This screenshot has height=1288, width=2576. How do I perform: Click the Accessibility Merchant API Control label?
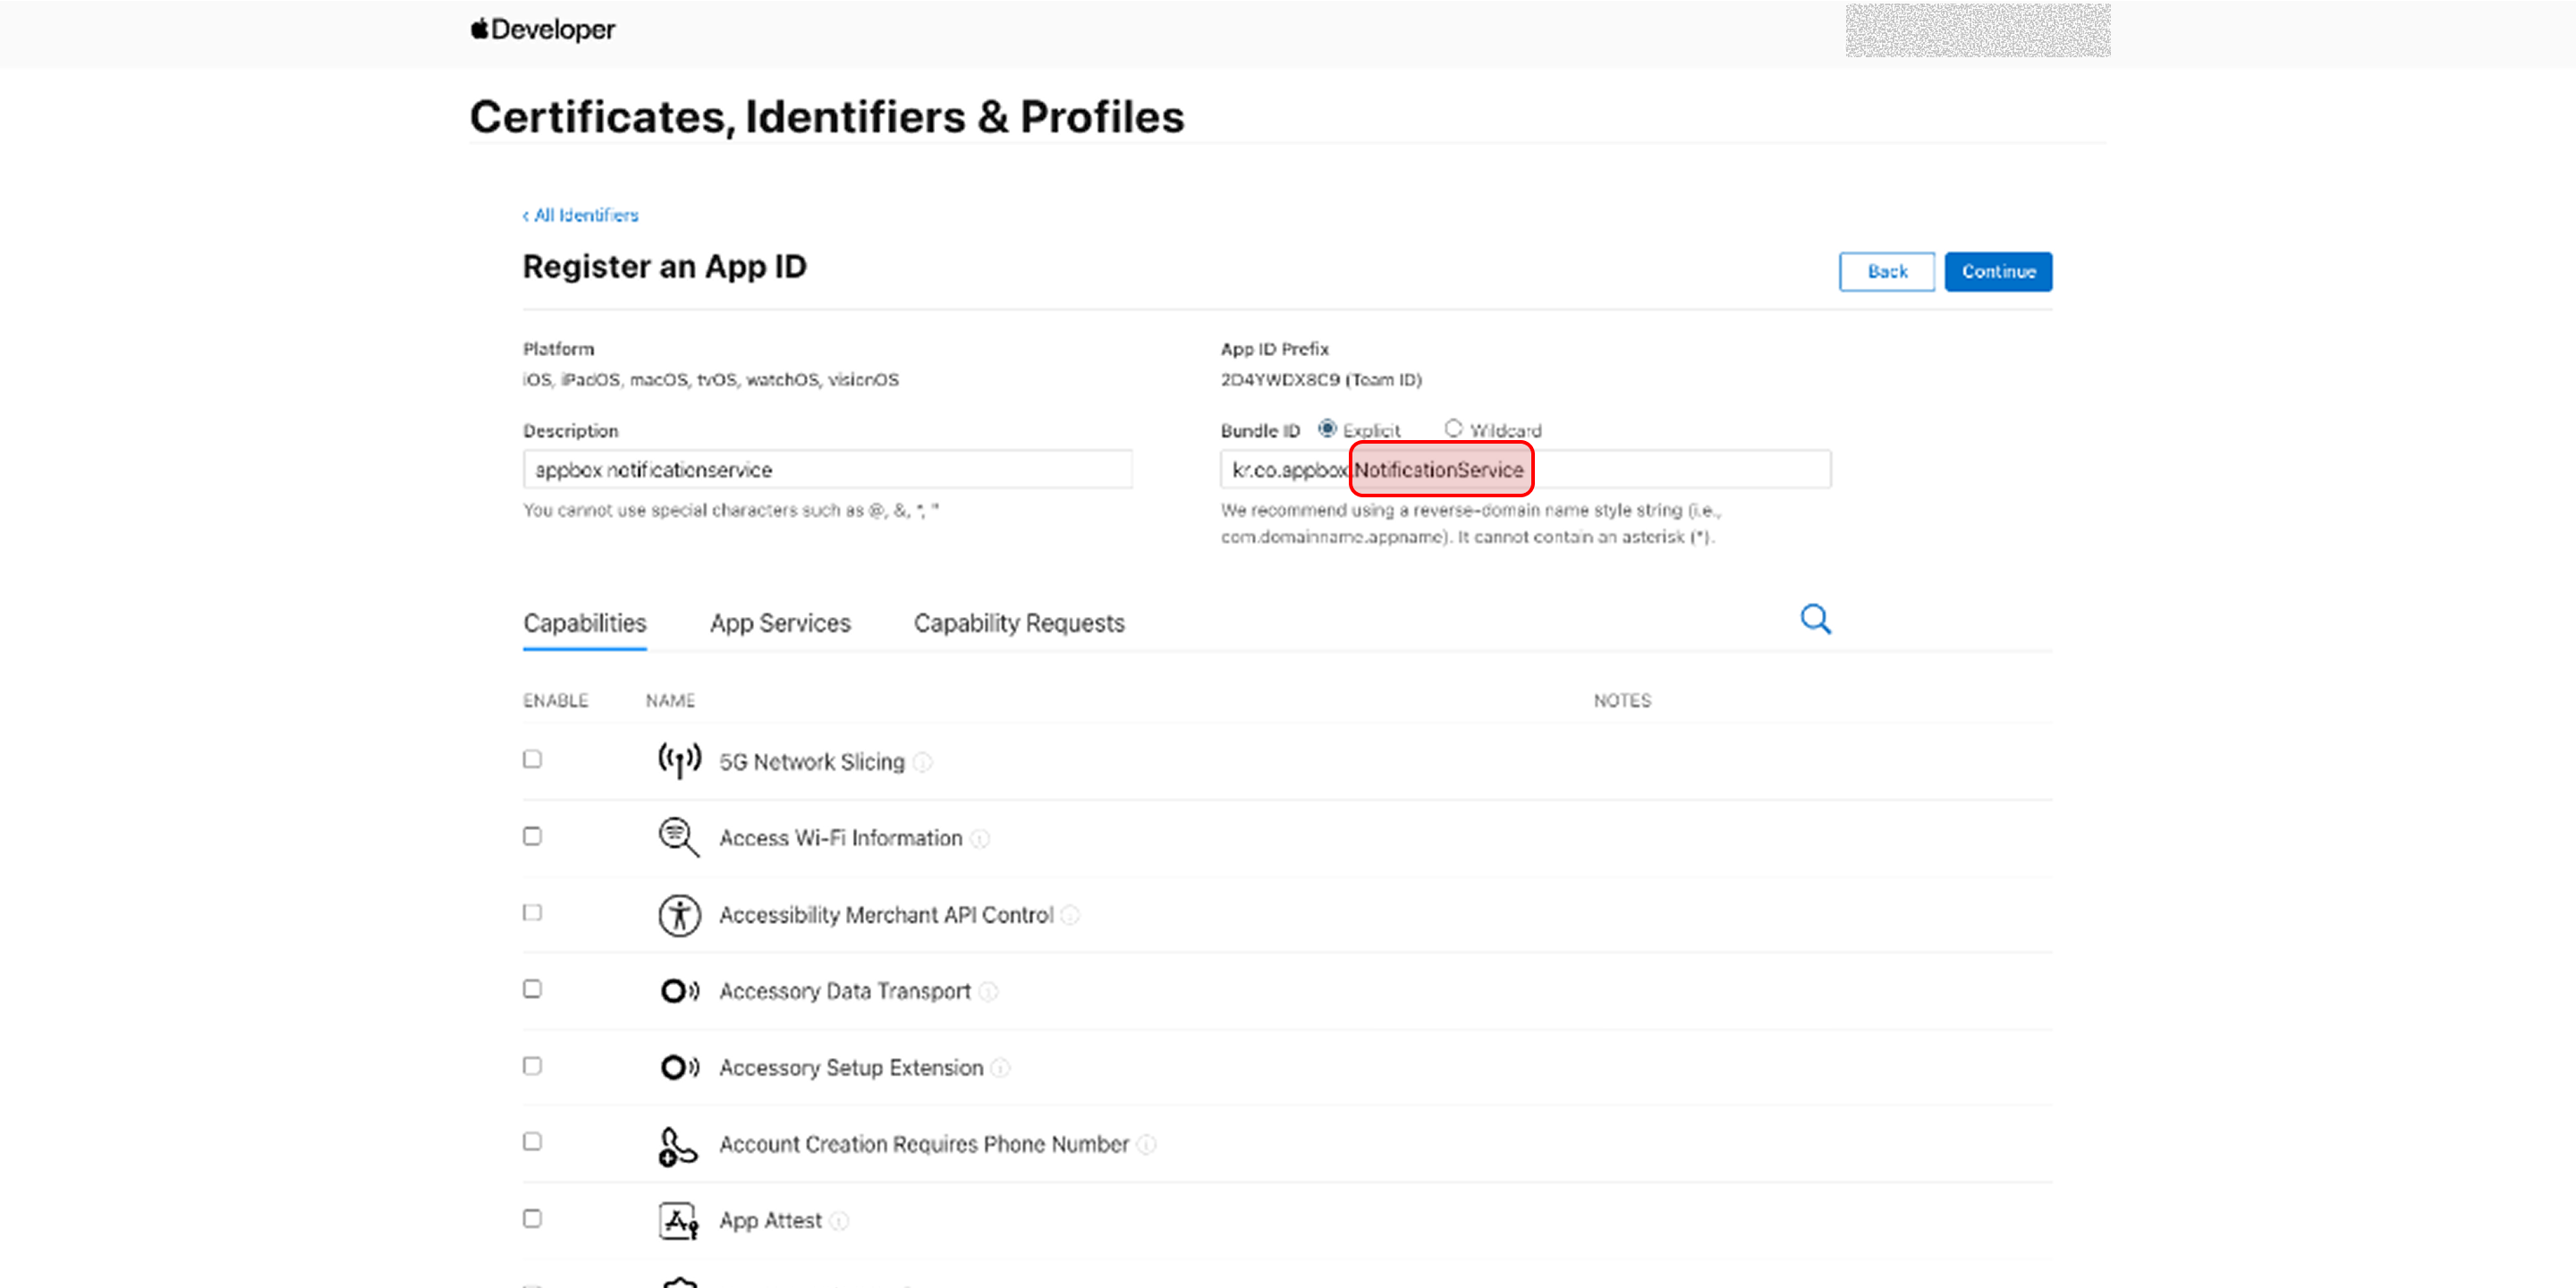coord(886,916)
